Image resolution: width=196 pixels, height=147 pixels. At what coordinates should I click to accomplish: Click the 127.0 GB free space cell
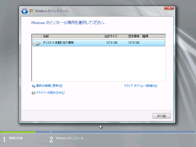pyautogui.click(x=134, y=43)
